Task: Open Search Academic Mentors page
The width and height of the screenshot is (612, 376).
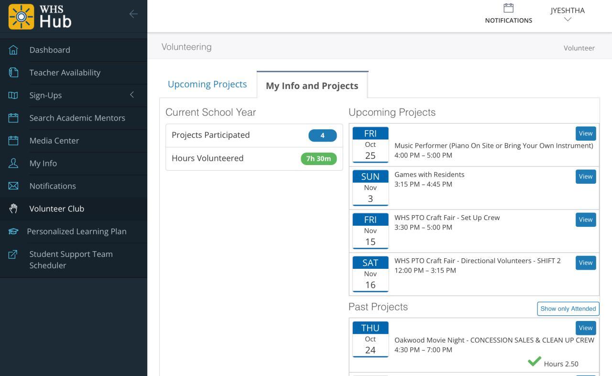Action: tap(77, 118)
